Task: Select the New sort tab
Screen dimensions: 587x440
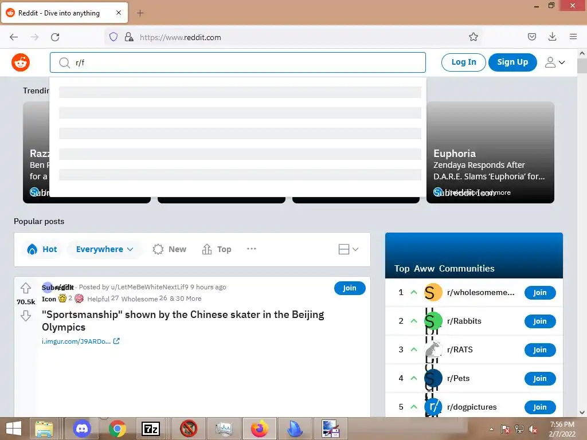Action: pyautogui.click(x=169, y=249)
